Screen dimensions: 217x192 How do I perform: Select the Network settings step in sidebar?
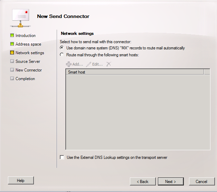[30, 53]
